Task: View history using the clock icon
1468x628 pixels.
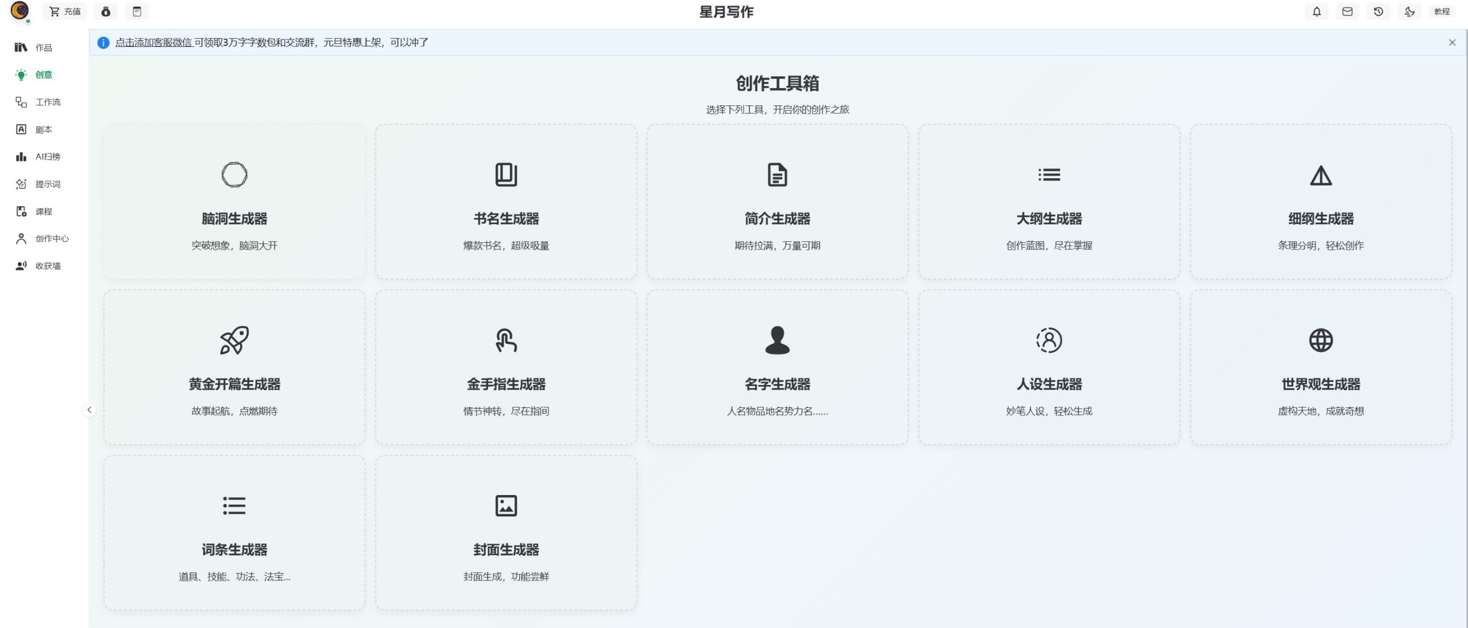Action: coord(1379,11)
